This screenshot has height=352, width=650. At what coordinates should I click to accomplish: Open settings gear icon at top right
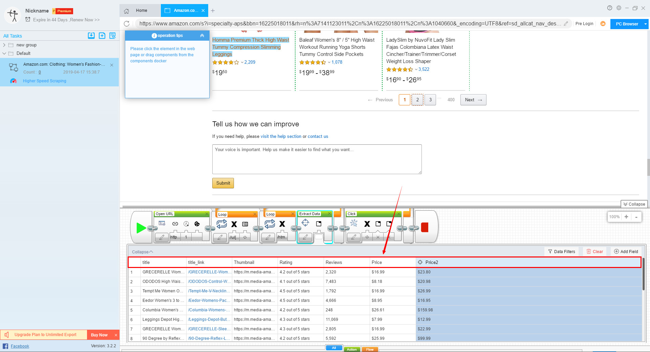(619, 8)
